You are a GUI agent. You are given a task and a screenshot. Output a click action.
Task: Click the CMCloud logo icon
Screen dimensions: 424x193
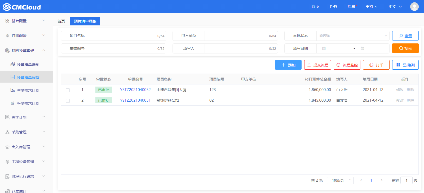(7, 7)
